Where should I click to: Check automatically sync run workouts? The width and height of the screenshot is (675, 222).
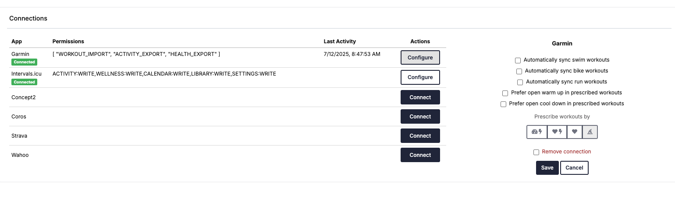[x=520, y=82]
